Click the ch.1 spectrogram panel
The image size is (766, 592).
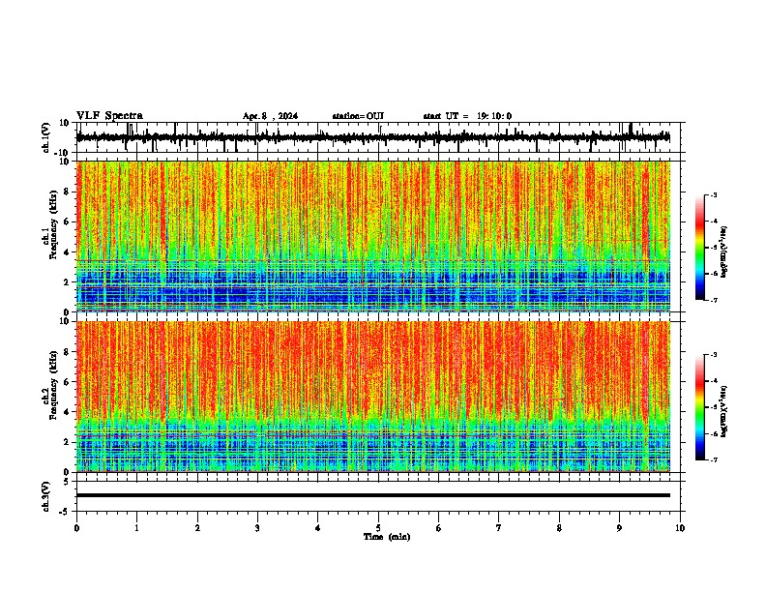373,236
